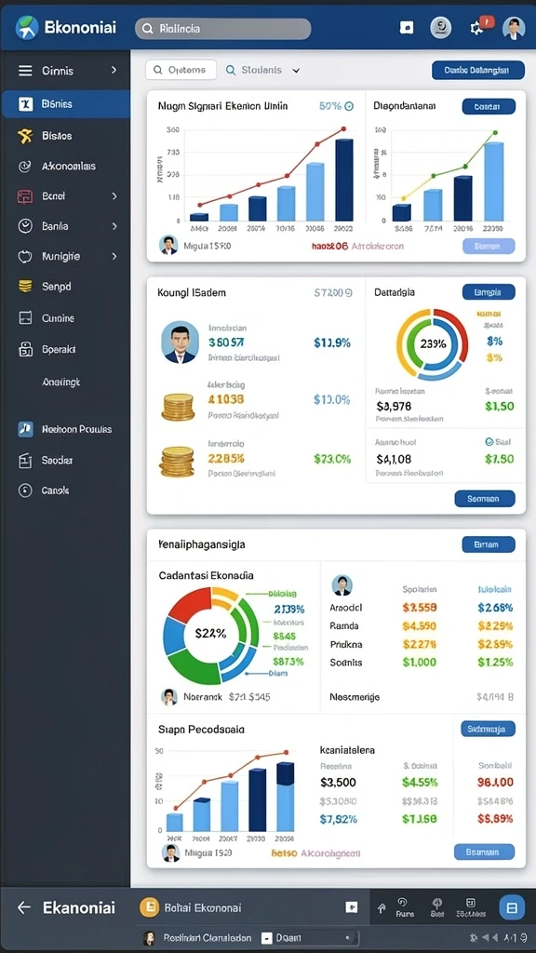Click the Sonnaan button under Koungl Isadem
Viewport: 536px width, 953px height.
pos(484,499)
